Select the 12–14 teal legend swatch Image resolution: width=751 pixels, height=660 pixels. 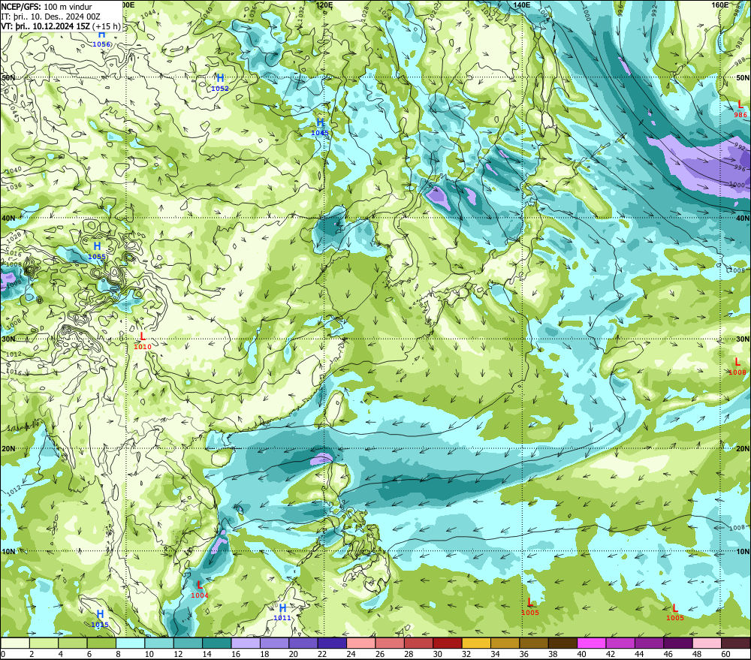point(189,643)
